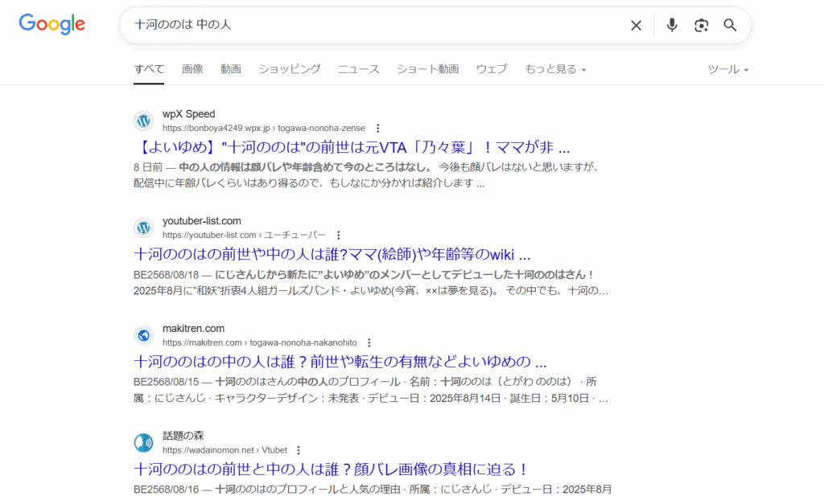Open Google Lens image search icon

(701, 25)
